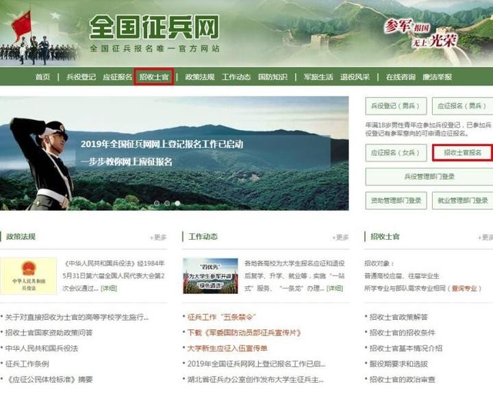Open 政策法规 in the green navigation bar
493x393 pixels.
click(200, 77)
